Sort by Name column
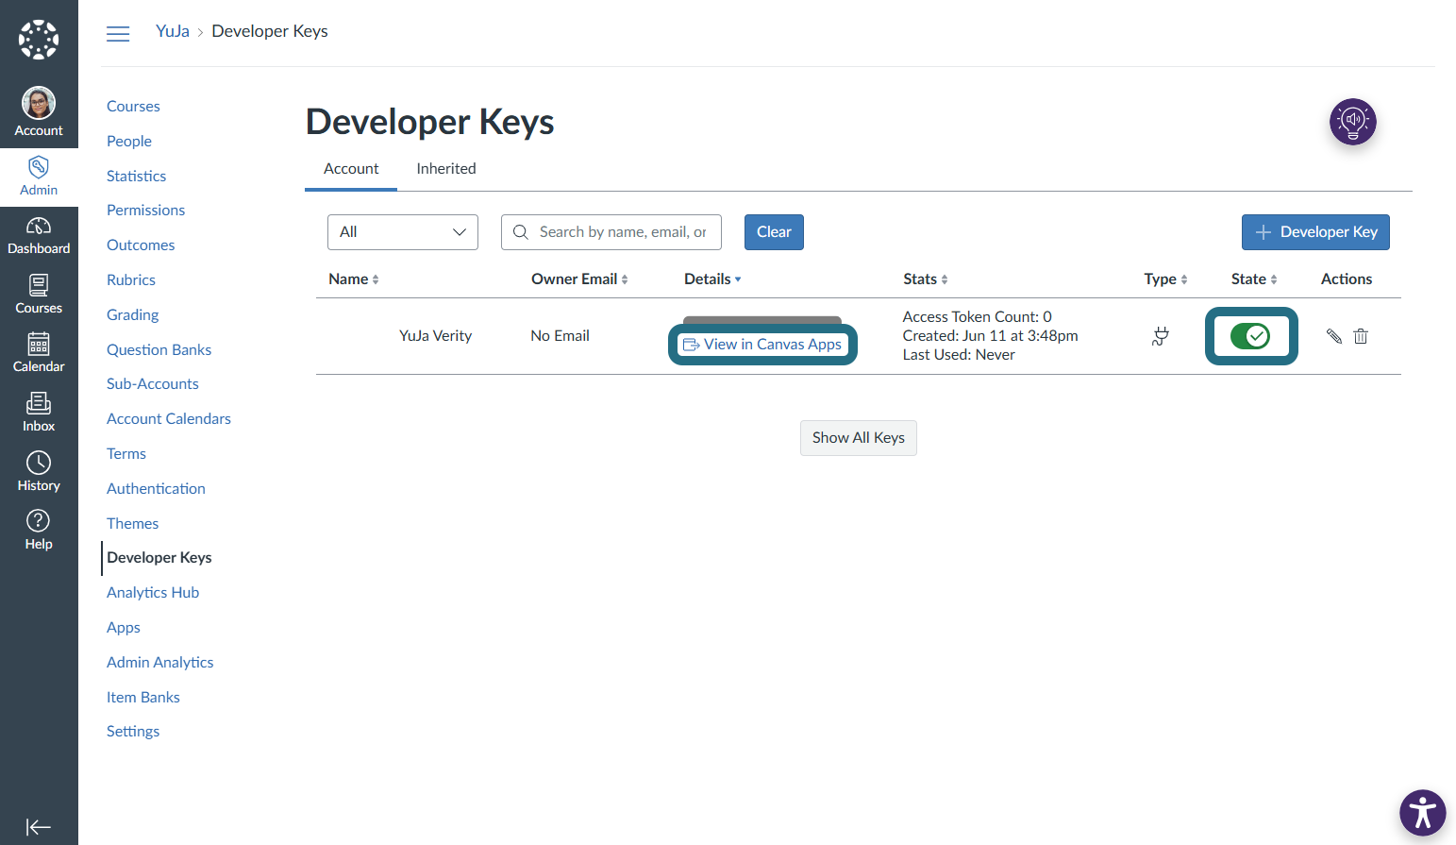Image resolution: width=1456 pixels, height=845 pixels. point(354,279)
